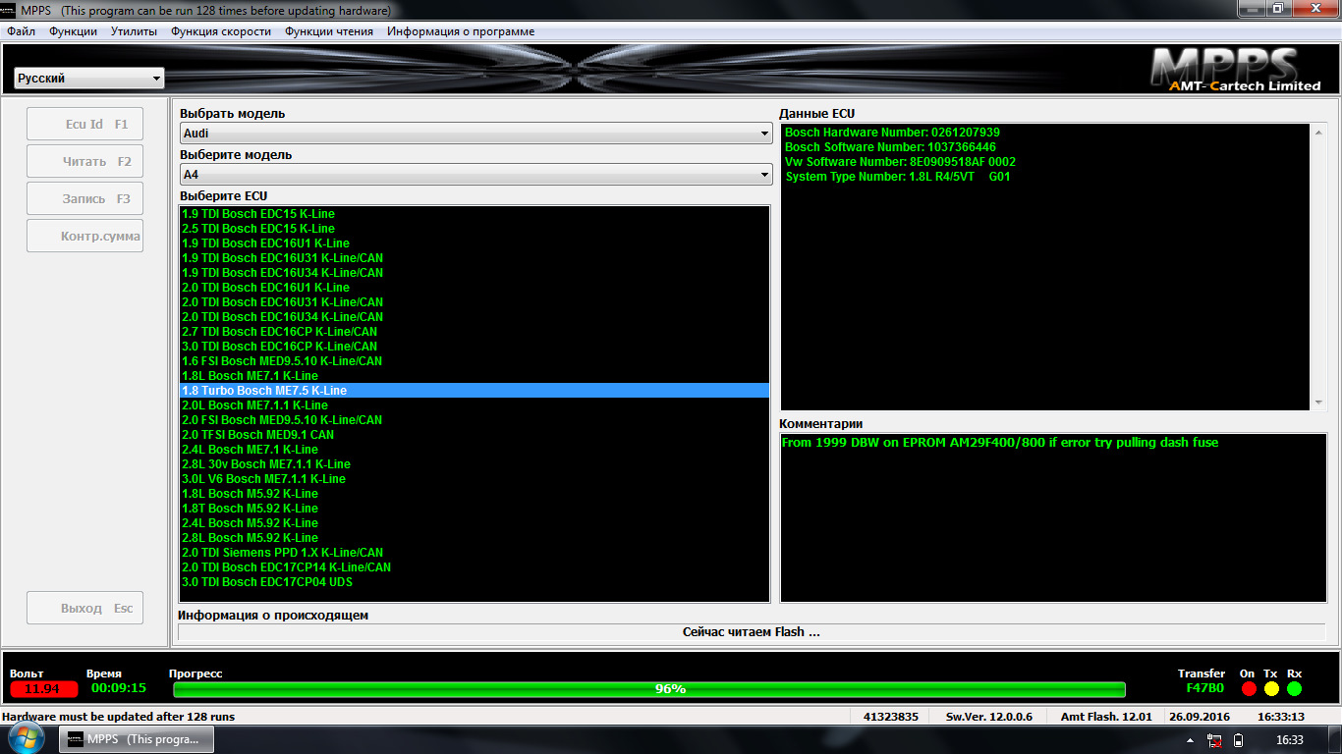Click the red voltage indicator 11.94
This screenshot has width=1342, height=754.
[43, 689]
